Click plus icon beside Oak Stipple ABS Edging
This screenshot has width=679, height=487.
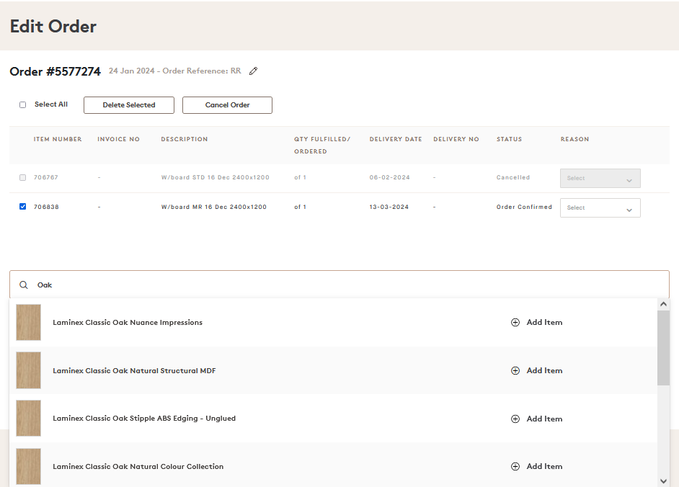click(x=515, y=419)
